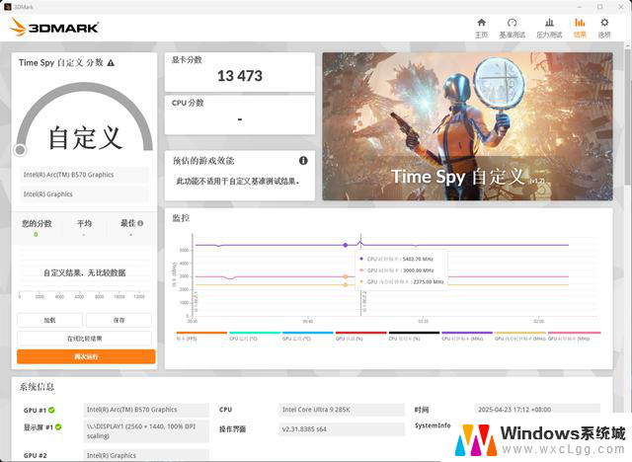Click the graphics score value 13 473
This screenshot has height=462, width=632.
240,76
